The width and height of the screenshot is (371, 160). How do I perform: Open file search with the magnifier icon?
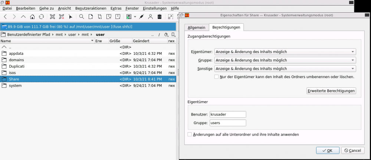pos(81,17)
